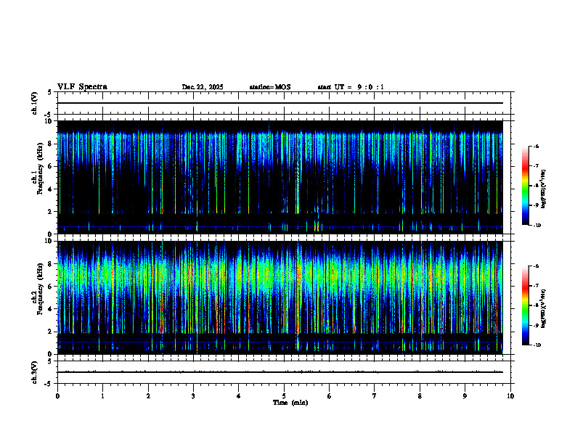This screenshot has height=444, width=575.
Task: Select the date text 'Dec. 22, 2025'
Action: point(203,87)
